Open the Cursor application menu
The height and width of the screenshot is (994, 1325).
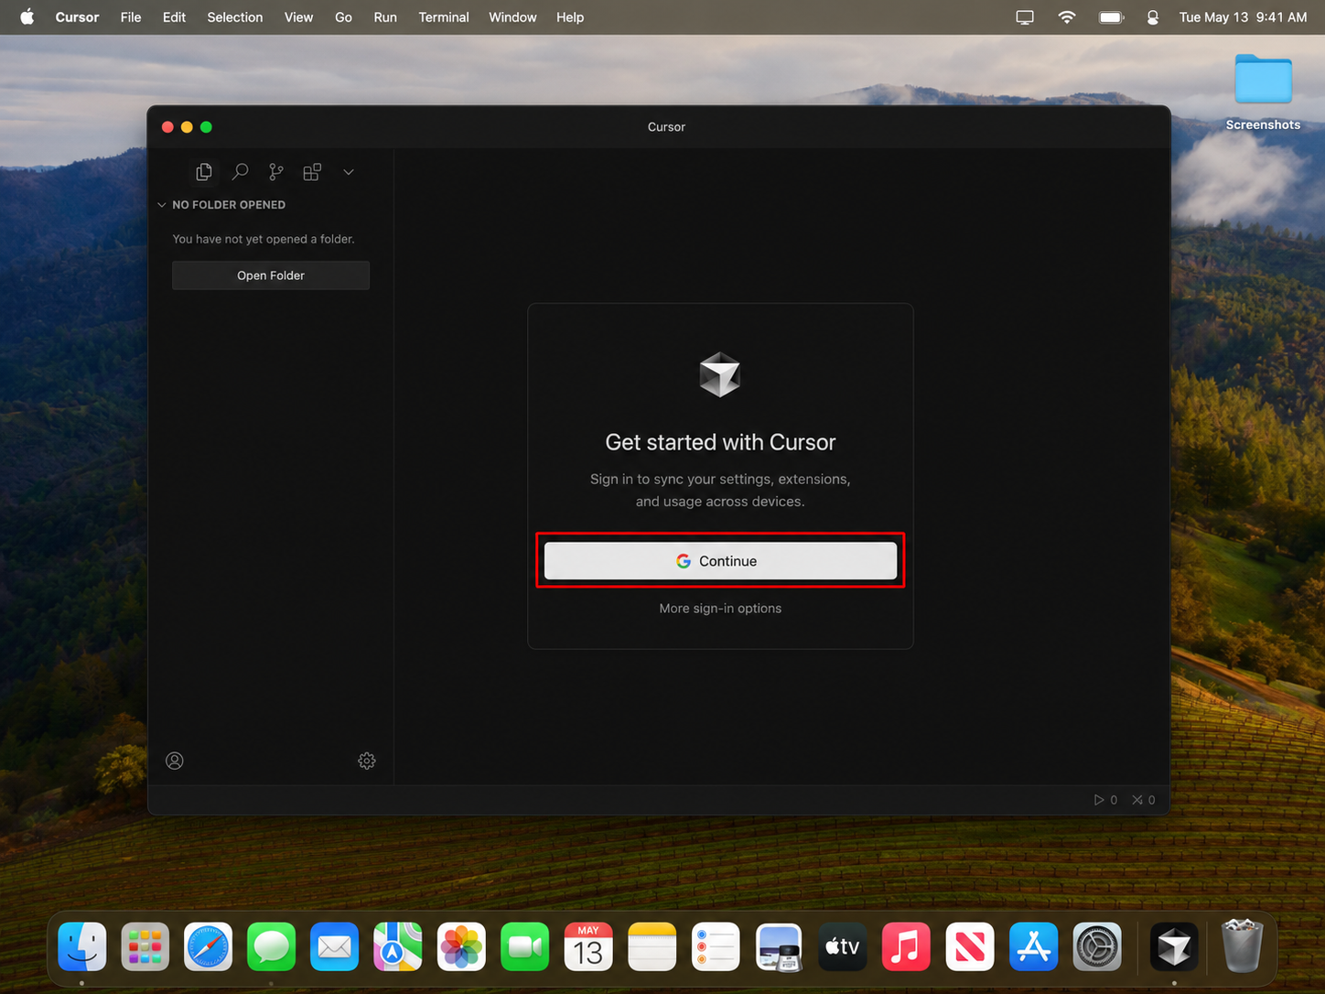(x=77, y=17)
